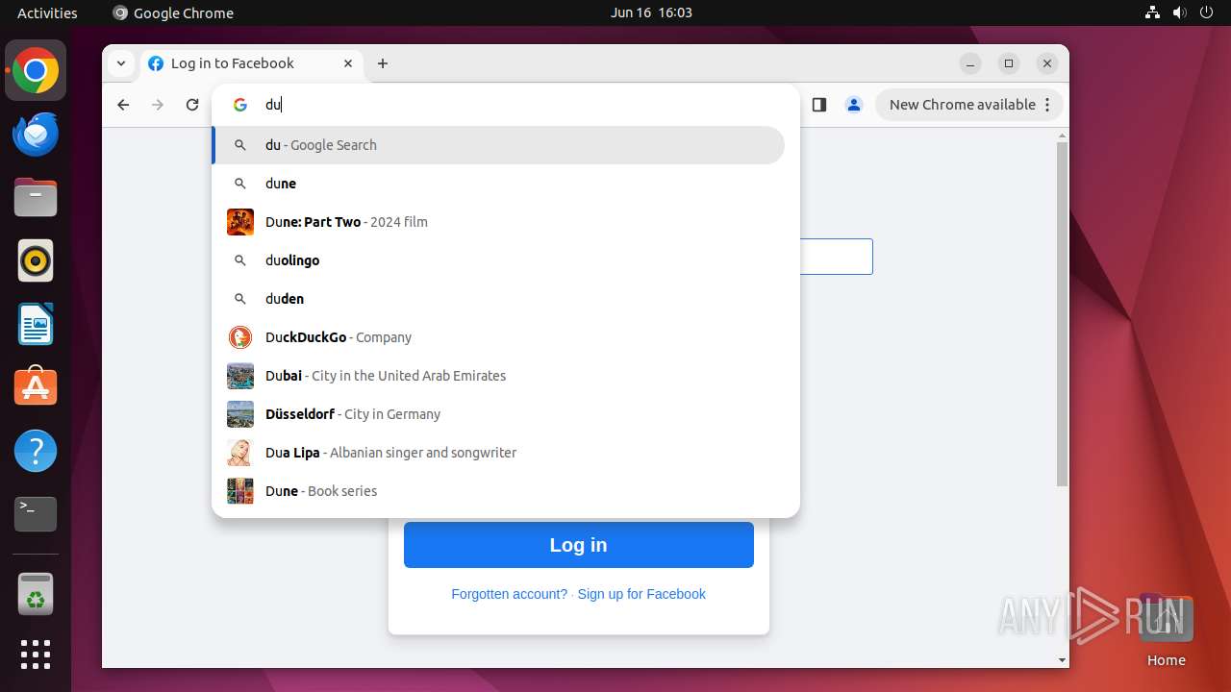Image resolution: width=1231 pixels, height=692 pixels.
Task: Open the Forgotten account? link
Action: [x=510, y=594]
